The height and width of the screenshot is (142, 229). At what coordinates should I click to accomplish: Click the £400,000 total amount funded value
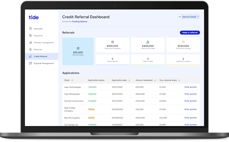[148, 46]
